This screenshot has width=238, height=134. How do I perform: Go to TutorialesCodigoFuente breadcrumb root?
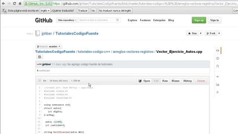pyautogui.click(x=55, y=52)
